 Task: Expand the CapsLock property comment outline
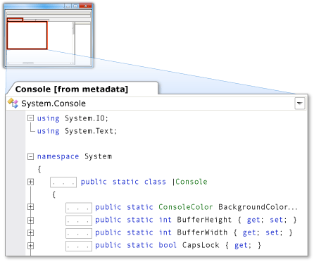point(30,246)
